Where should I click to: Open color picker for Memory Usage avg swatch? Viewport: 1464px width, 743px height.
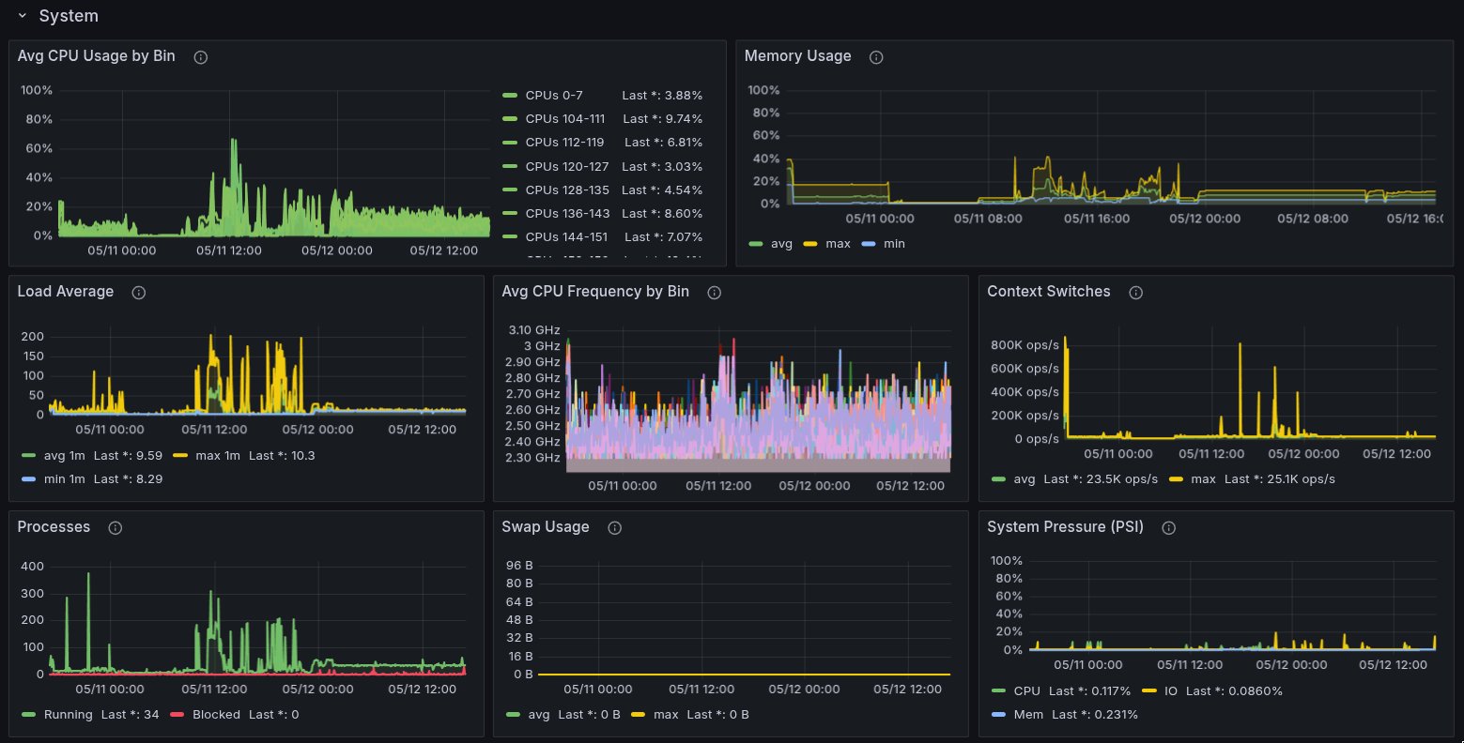pos(756,244)
